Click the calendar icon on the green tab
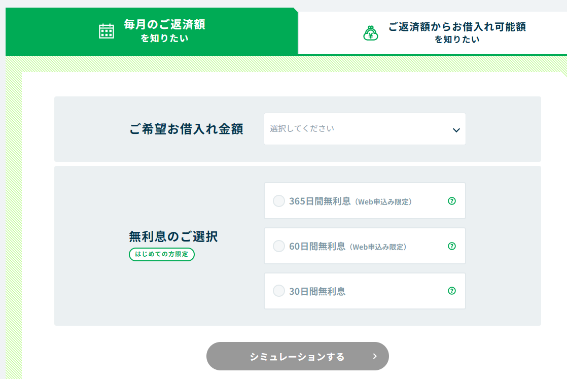Image resolution: width=567 pixels, height=379 pixels. (107, 31)
